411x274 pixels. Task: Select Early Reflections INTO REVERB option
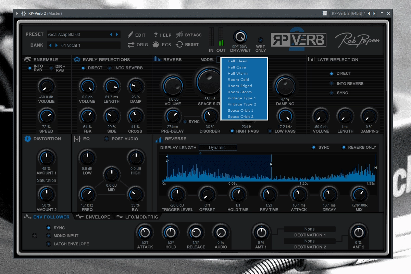click(x=110, y=68)
